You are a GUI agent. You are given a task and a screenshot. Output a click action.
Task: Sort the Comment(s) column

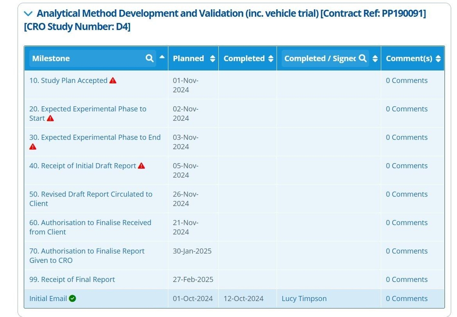[438, 59]
